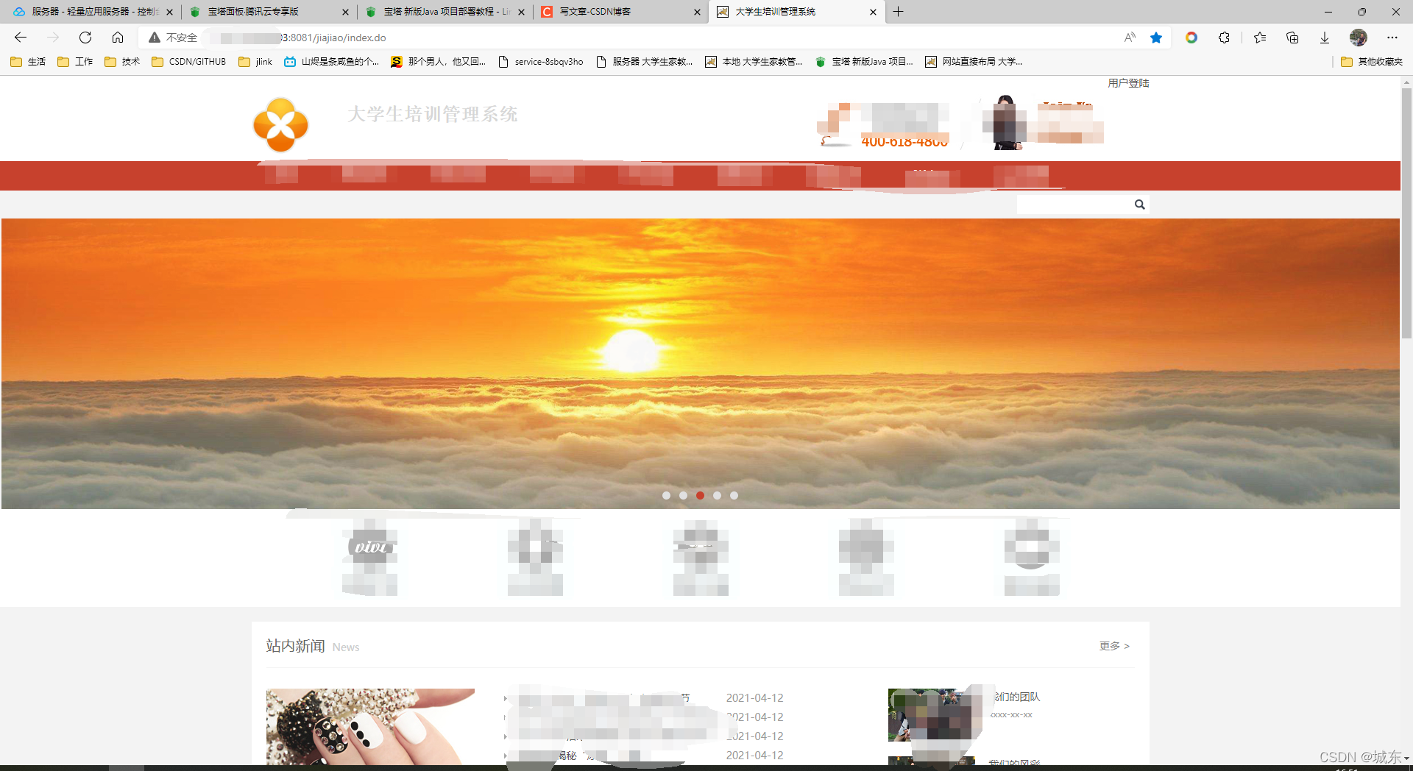The height and width of the screenshot is (771, 1413).
Task: Click the 更多 > link in news section
Action: (x=1114, y=646)
